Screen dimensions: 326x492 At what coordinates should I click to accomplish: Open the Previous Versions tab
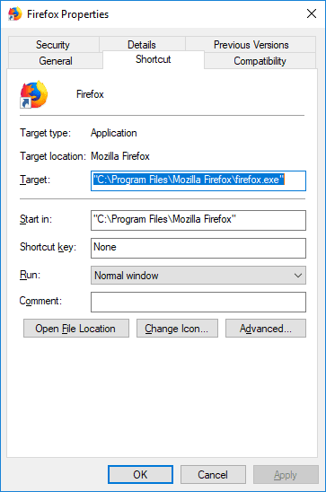pyautogui.click(x=251, y=45)
